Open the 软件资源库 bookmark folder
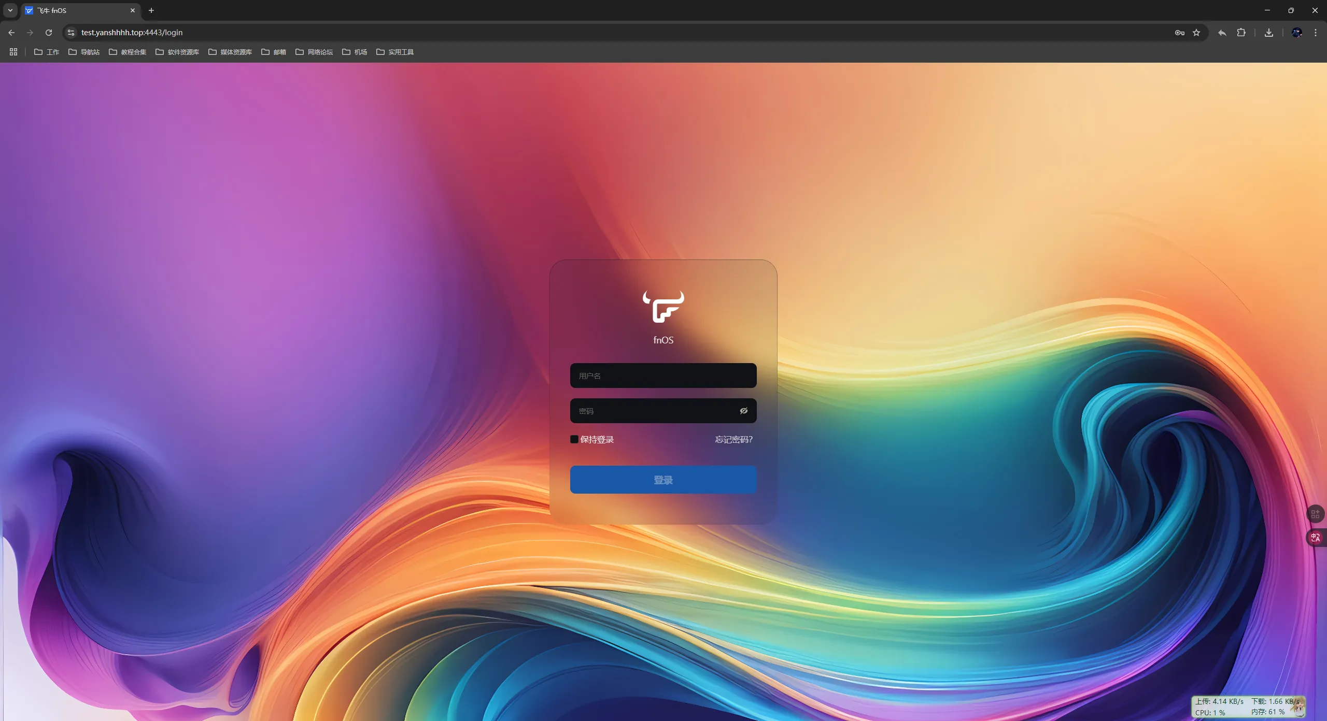The width and height of the screenshot is (1327, 721). pyautogui.click(x=177, y=52)
